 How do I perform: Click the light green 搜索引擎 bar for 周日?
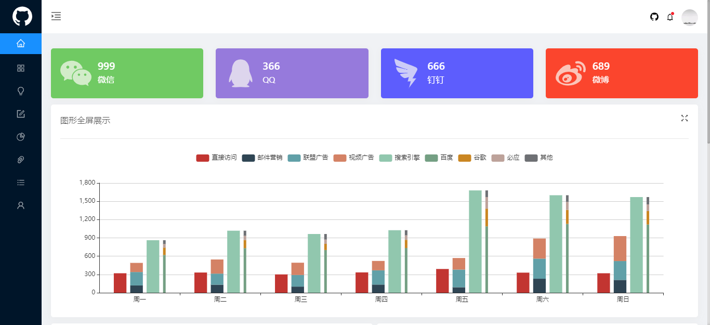[x=636, y=245]
